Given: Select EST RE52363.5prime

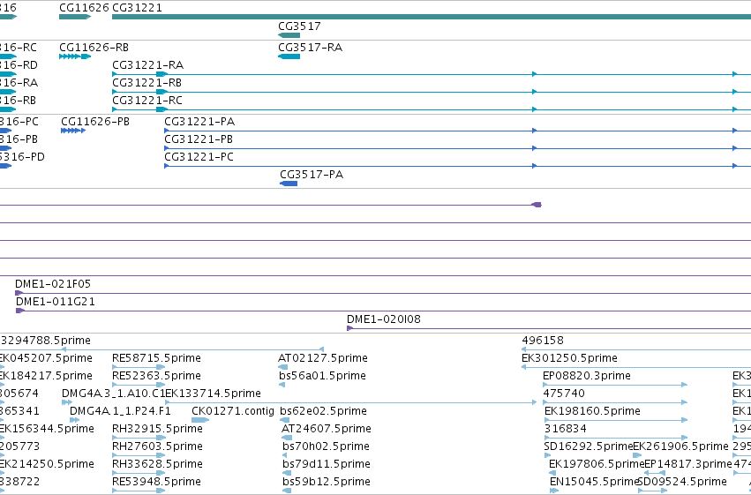Looking at the screenshot, I should point(156,376).
